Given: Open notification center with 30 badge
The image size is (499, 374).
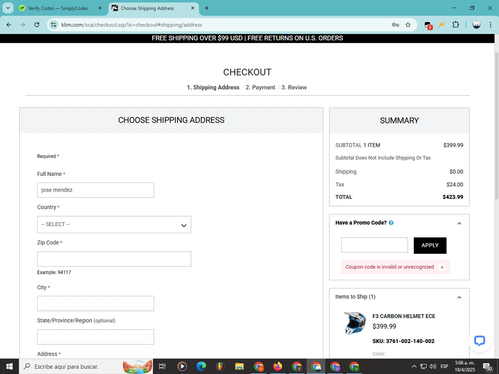Looking at the screenshot, I should pos(488,366).
